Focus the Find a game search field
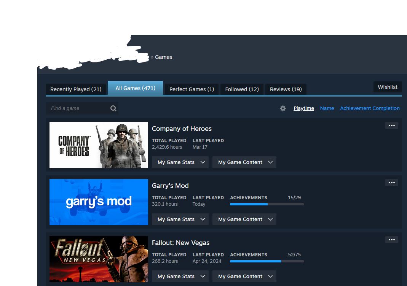Image resolution: width=407 pixels, height=286 pixels. click(x=82, y=108)
